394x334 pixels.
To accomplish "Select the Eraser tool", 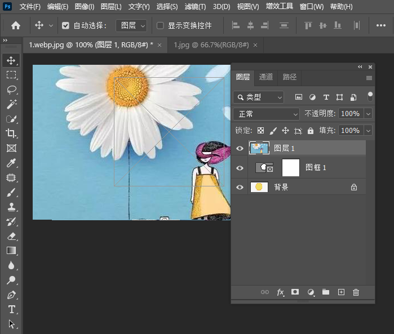I will pos(11,236).
